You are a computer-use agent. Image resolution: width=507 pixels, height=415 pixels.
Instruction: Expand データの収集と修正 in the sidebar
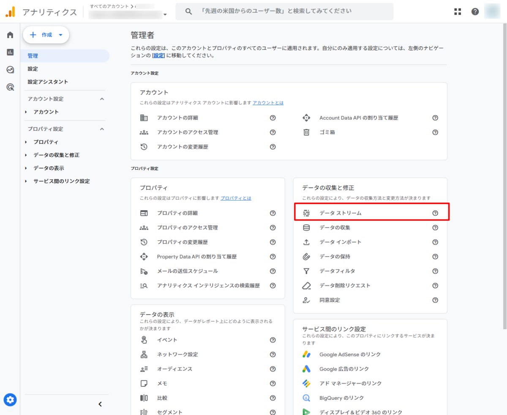[x=56, y=155]
